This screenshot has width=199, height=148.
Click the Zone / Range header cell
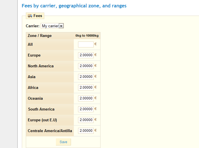(x=39, y=36)
